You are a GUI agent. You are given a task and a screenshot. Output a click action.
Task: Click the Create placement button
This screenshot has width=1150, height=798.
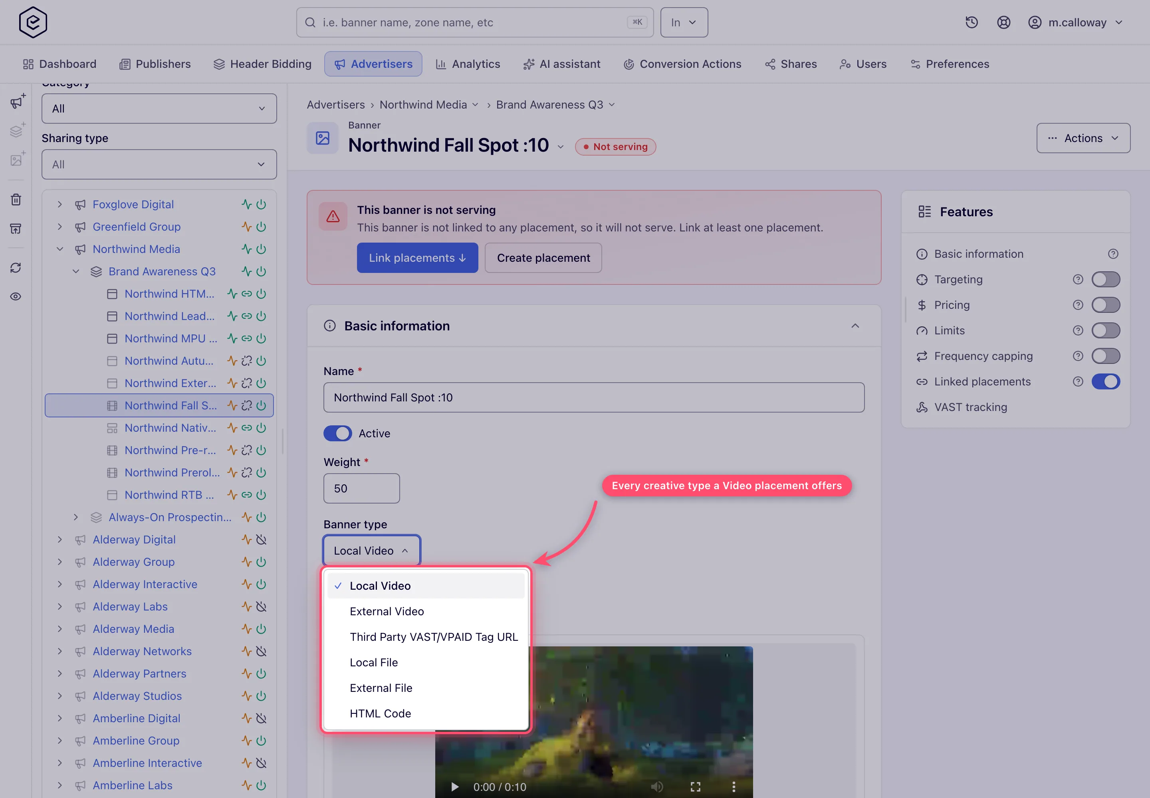[543, 258]
